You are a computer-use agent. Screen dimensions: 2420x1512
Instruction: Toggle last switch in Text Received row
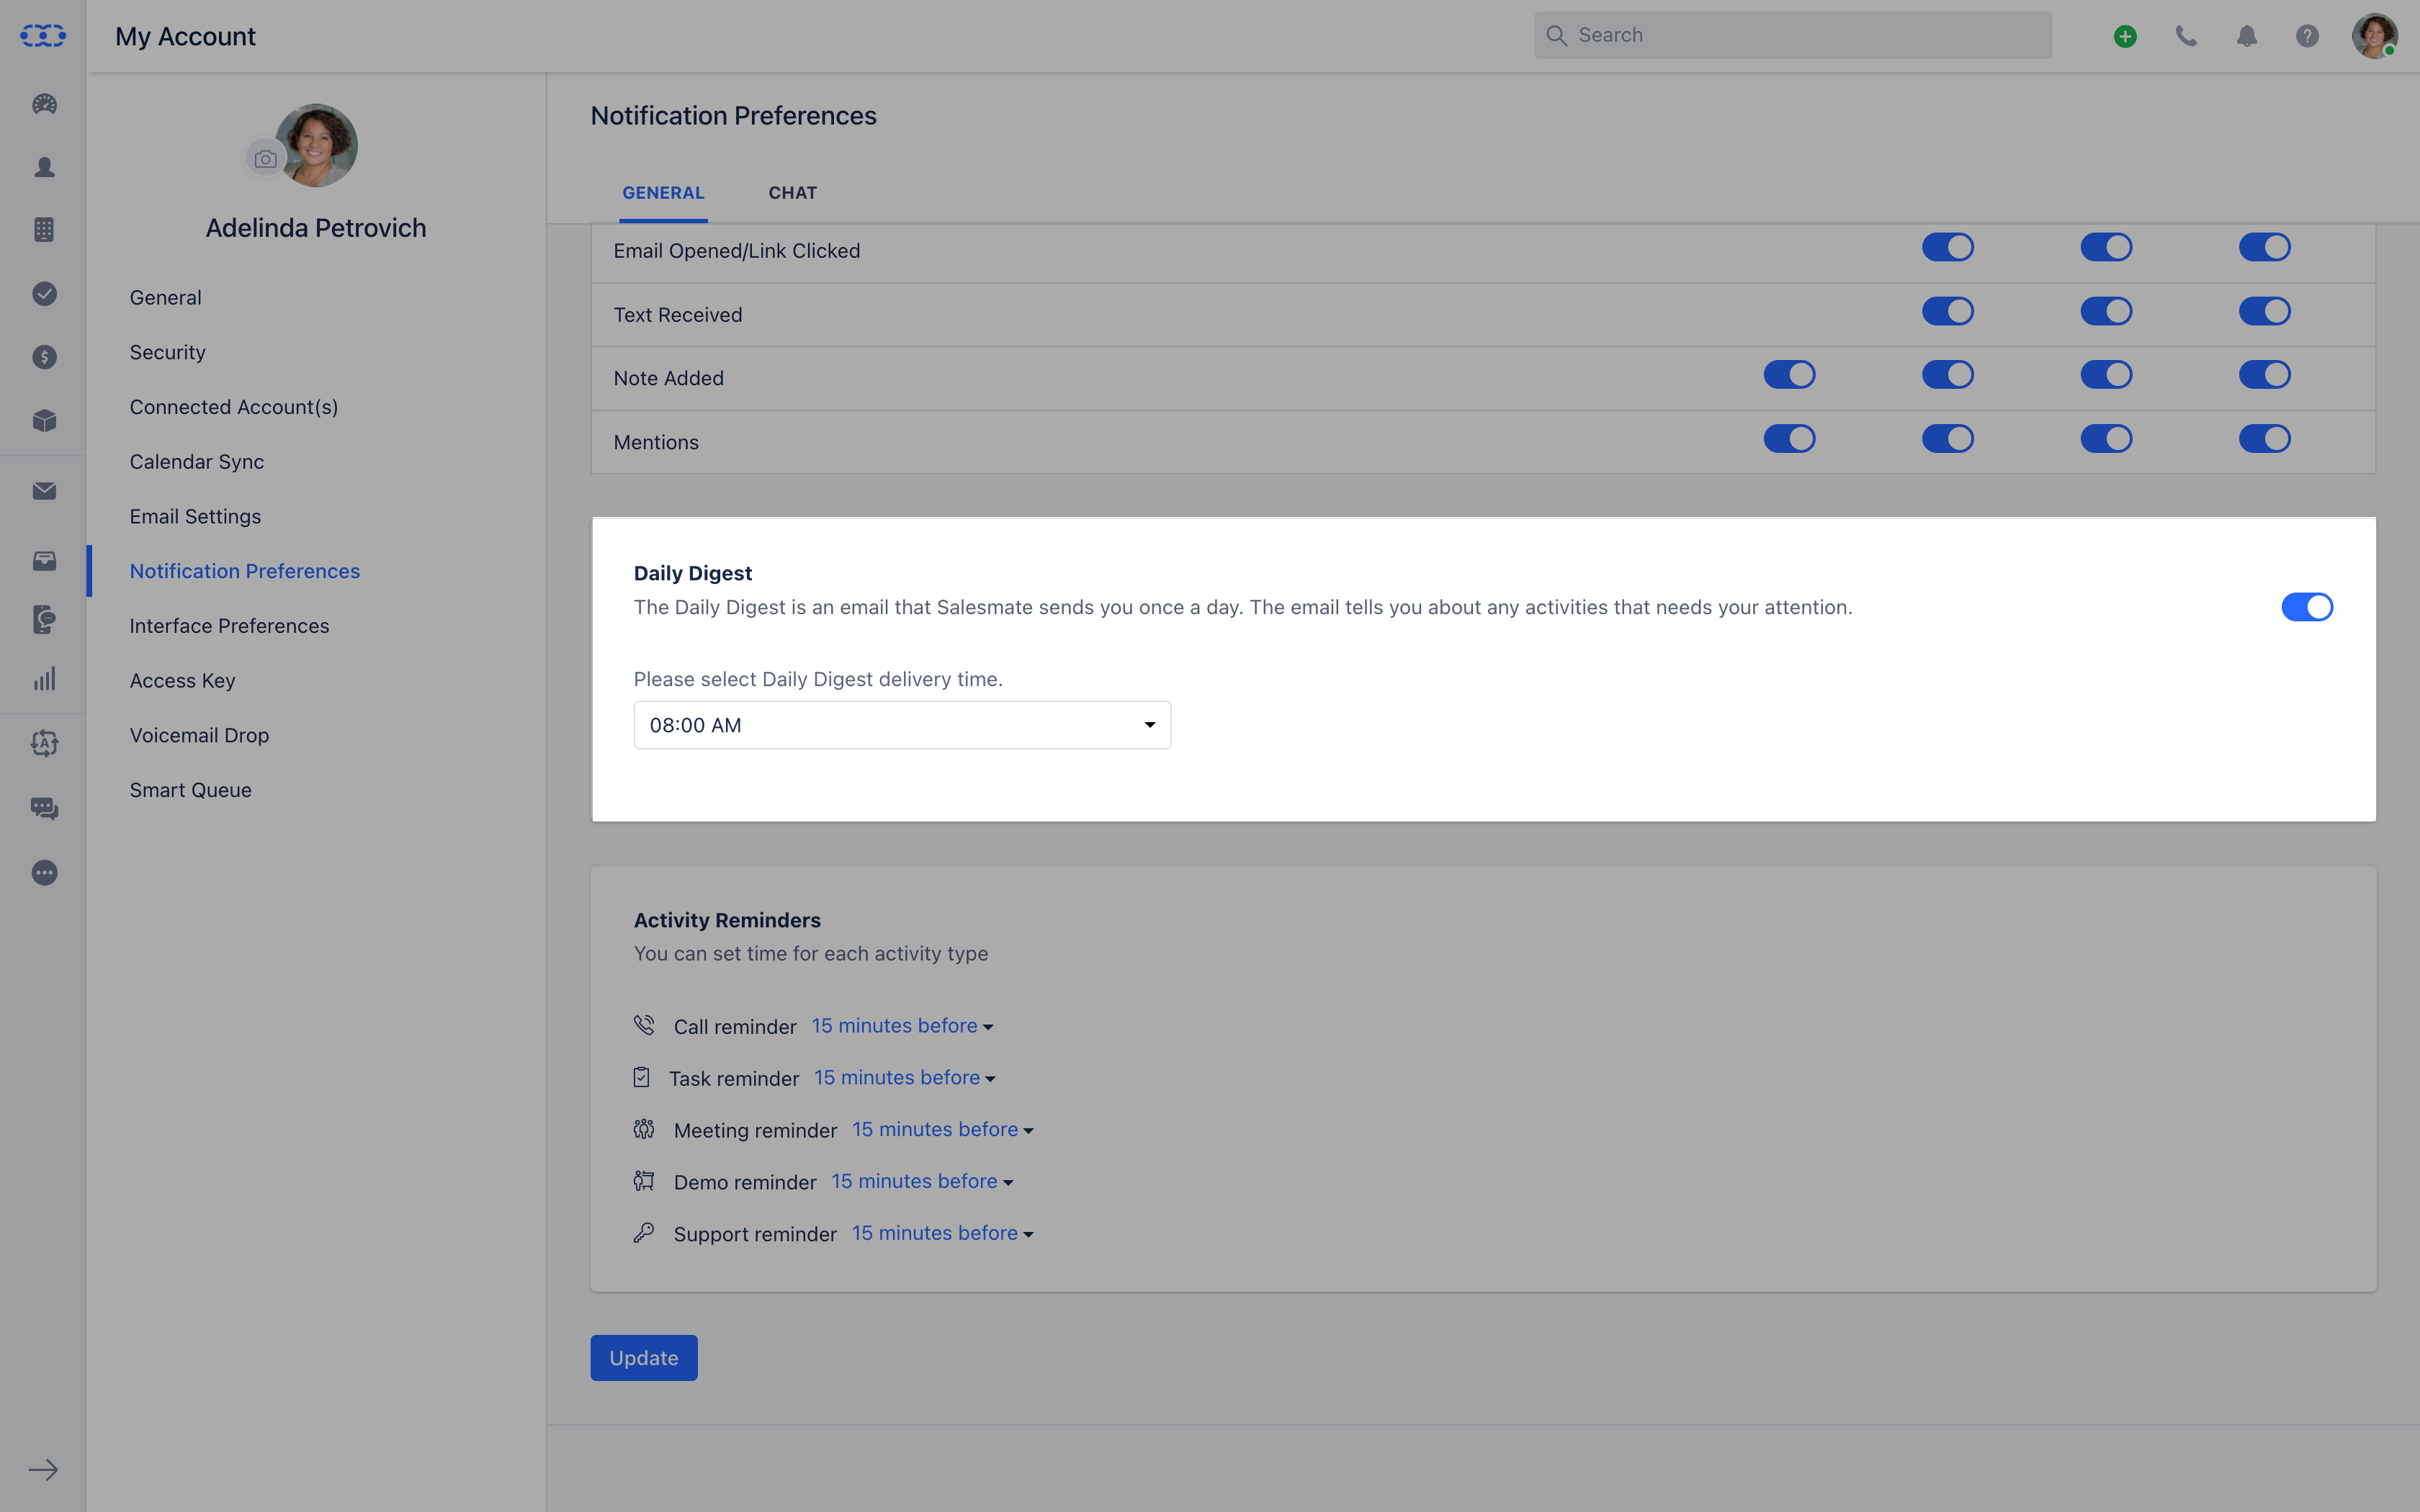2265,311
